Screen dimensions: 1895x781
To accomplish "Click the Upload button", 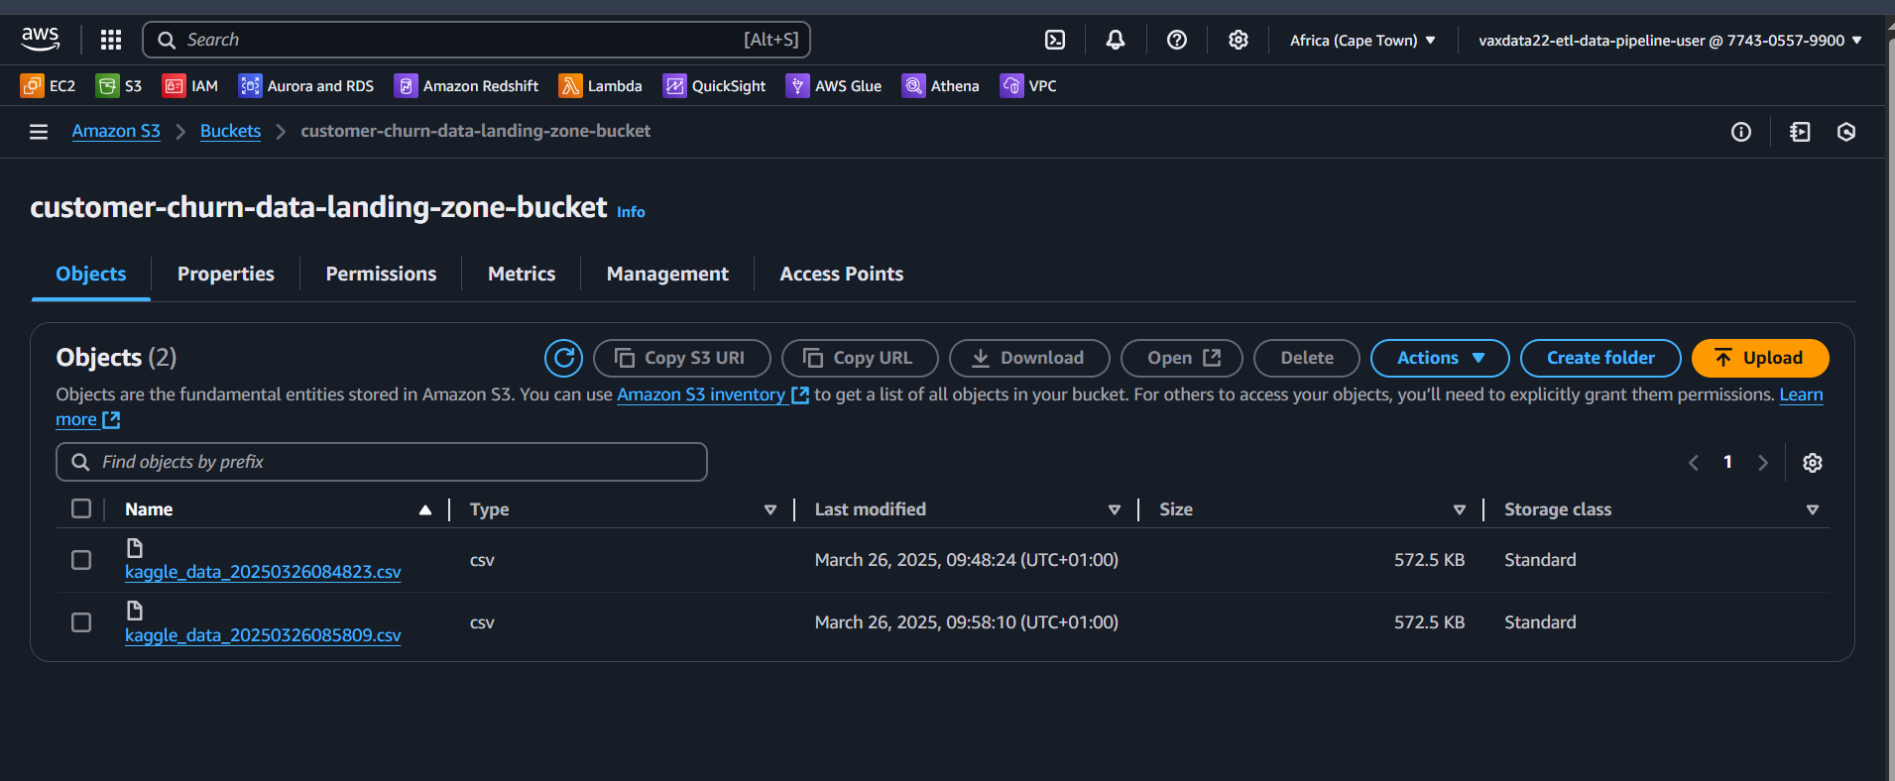I will 1760,358.
